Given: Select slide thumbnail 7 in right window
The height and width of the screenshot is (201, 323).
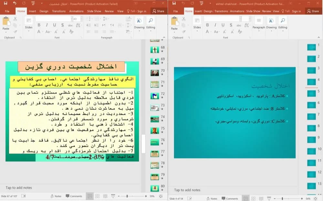Looking at the screenshot, I should coord(311,117).
